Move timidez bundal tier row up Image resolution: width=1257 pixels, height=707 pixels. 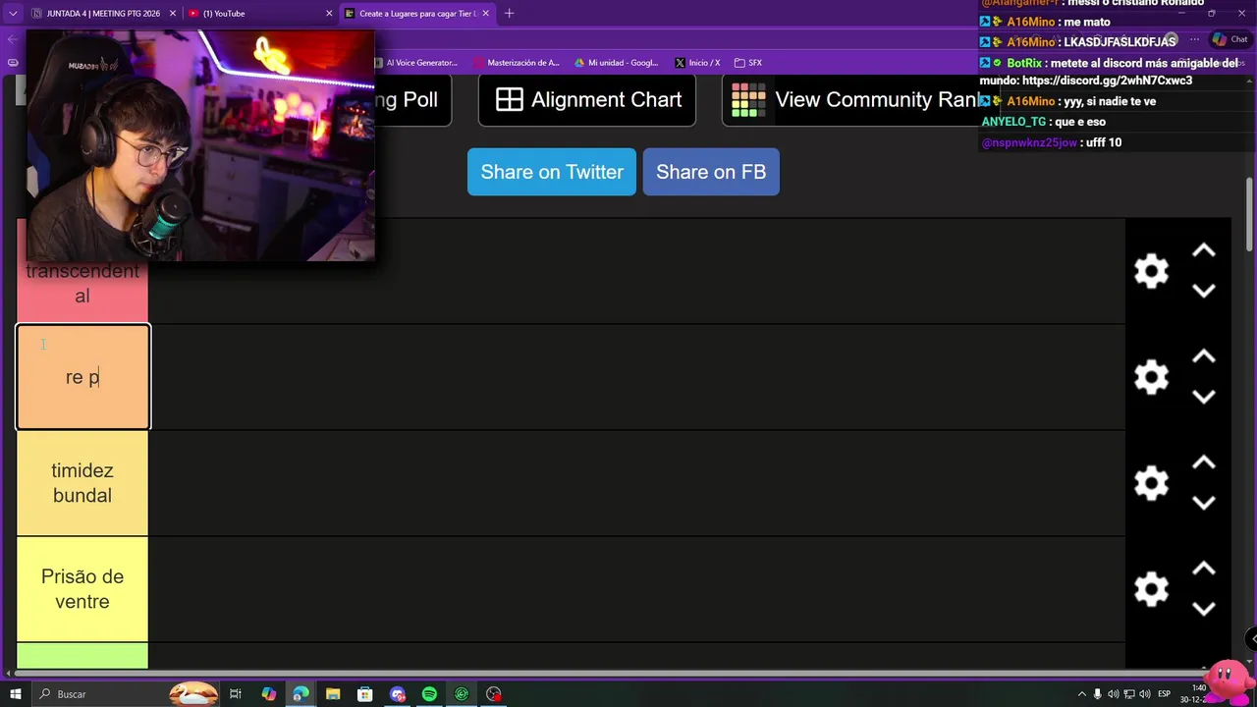(x=1204, y=463)
